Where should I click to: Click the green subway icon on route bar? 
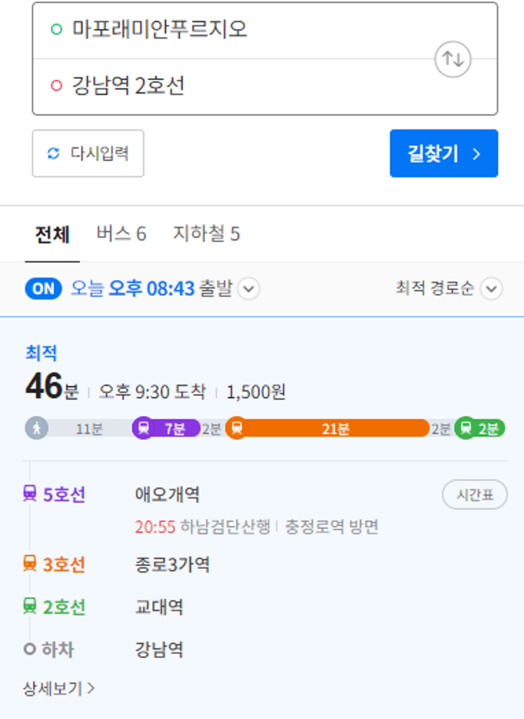[x=466, y=428]
